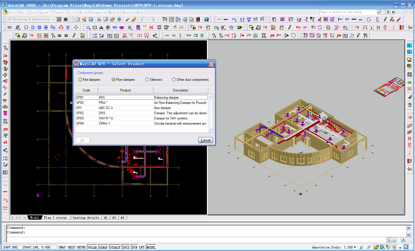The image size is (415, 251).
Task: Open the dropdown arrow beside Redo
Action: (x=158, y=19)
